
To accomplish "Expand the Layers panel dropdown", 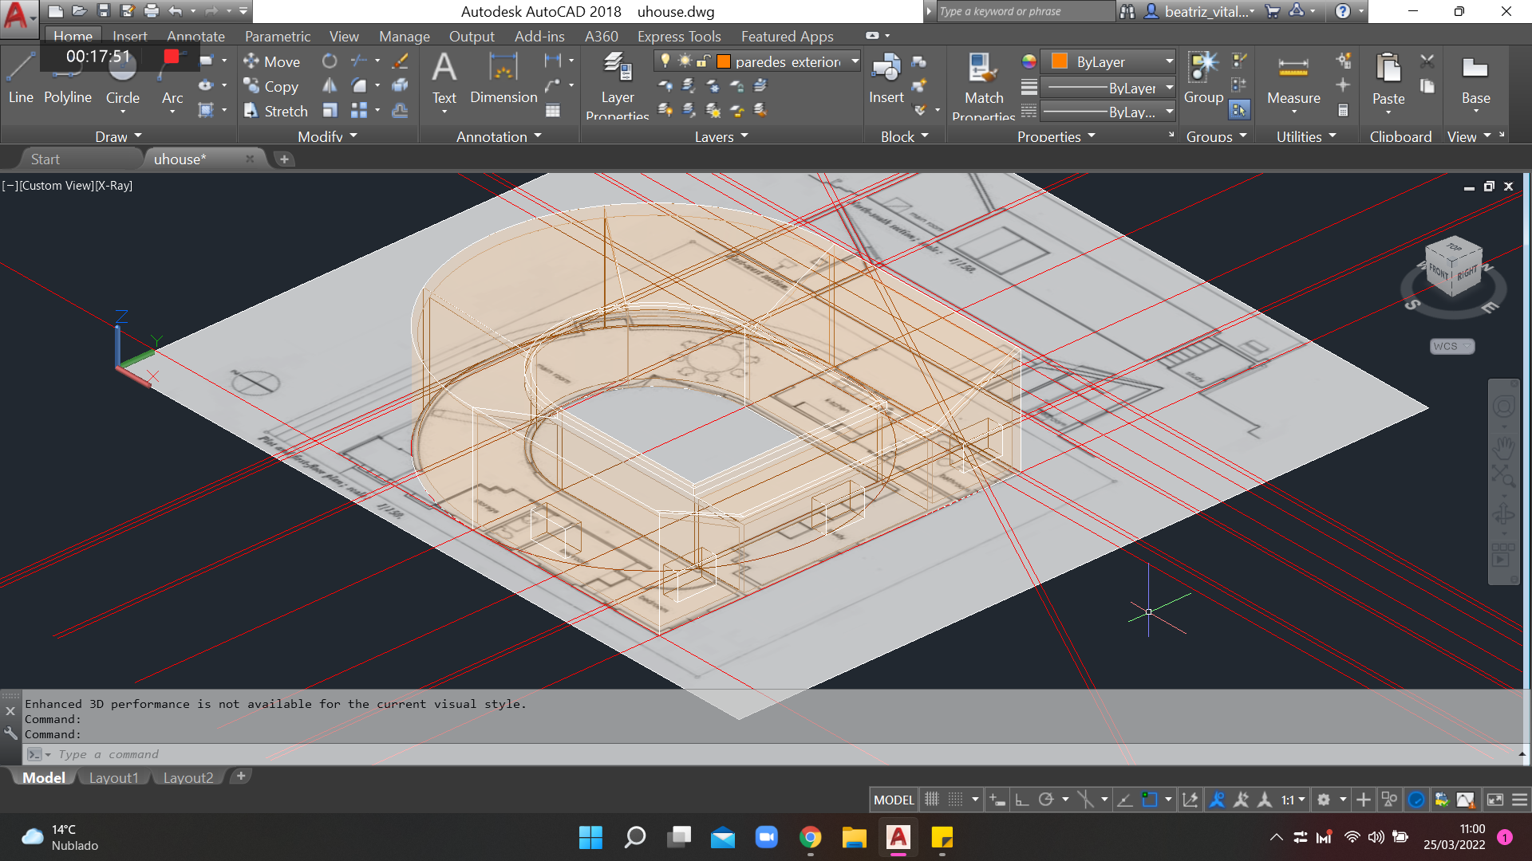I will pyautogui.click(x=746, y=136).
